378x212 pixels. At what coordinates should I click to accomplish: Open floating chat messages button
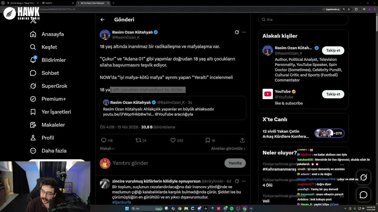pyautogui.click(x=364, y=195)
